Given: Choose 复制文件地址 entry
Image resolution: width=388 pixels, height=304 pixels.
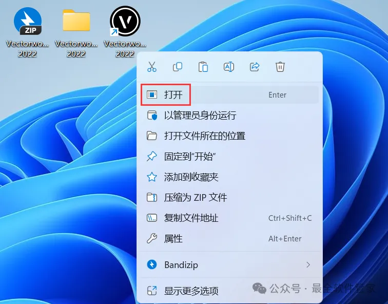Looking at the screenshot, I should click(x=229, y=218).
